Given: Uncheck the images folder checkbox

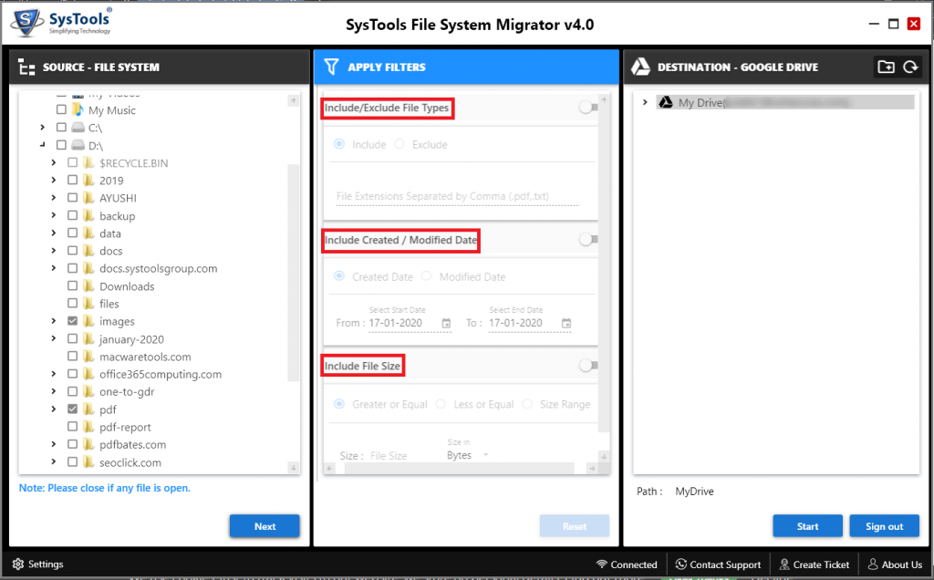Looking at the screenshot, I should coord(73,321).
